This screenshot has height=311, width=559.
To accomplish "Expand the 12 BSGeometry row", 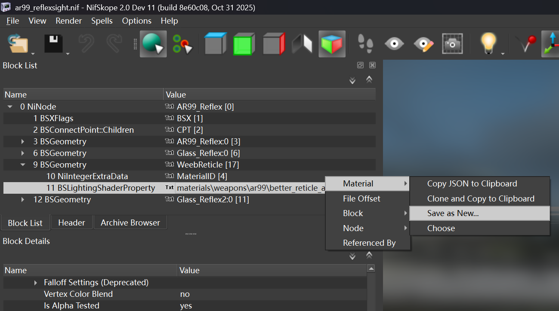I will click(23, 199).
